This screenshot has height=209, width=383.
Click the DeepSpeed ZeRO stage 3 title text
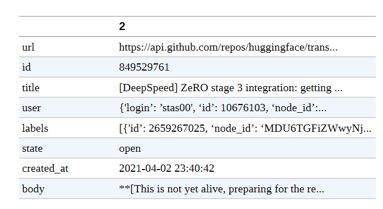[230, 88]
